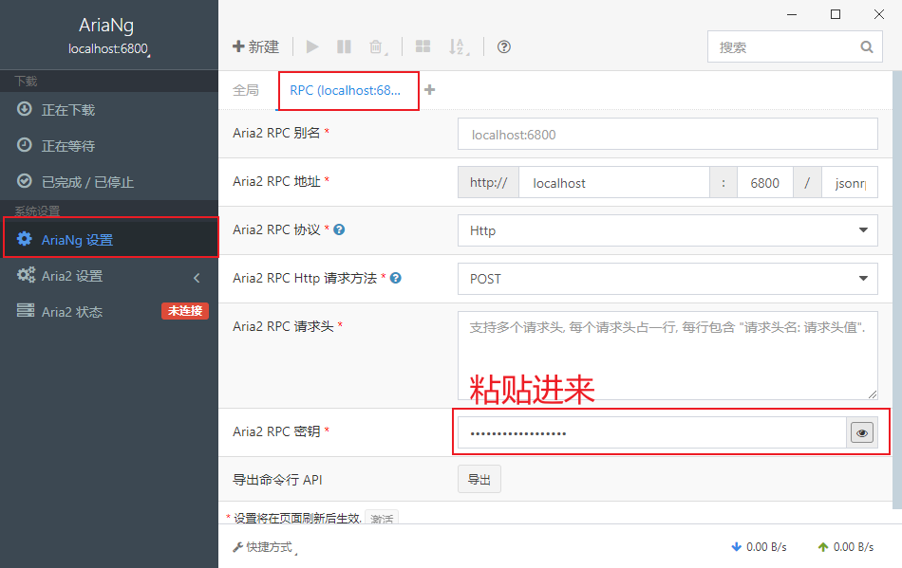The image size is (902, 568).
Task: Open the select-all grid icon
Action: [423, 46]
